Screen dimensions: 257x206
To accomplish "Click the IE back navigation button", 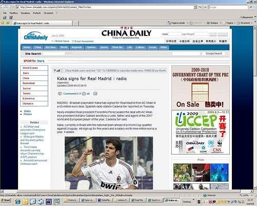I will click(3, 7).
